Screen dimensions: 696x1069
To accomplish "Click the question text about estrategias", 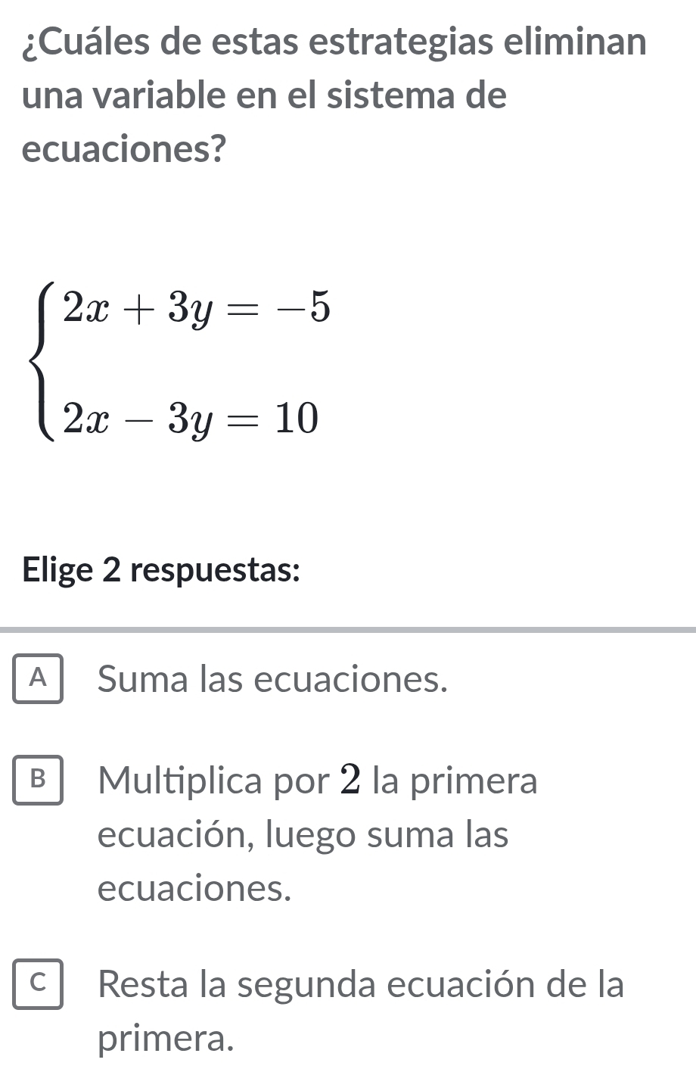I will 335,95.
